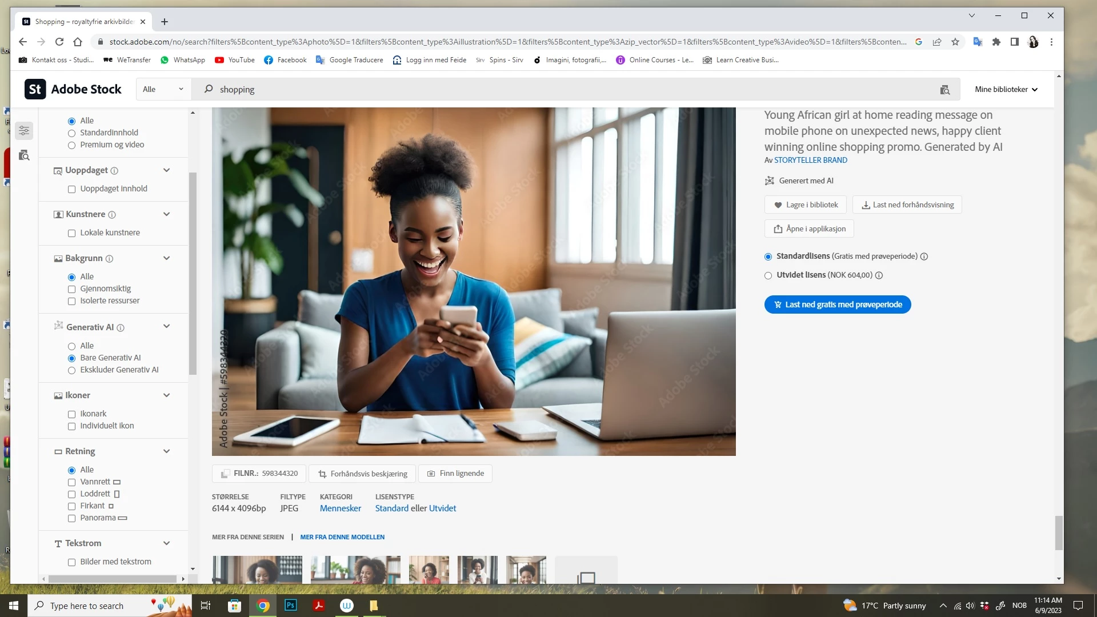Click the info icon next to Utvidet lisens
The width and height of the screenshot is (1097, 617).
point(879,275)
